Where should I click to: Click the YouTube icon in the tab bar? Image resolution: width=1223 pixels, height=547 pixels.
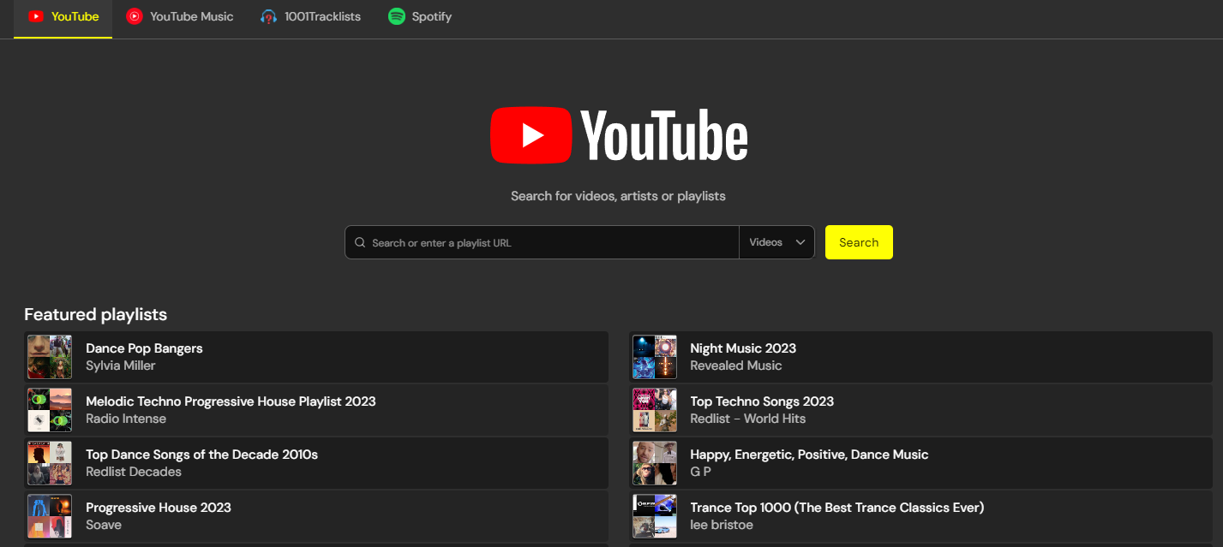click(x=36, y=16)
